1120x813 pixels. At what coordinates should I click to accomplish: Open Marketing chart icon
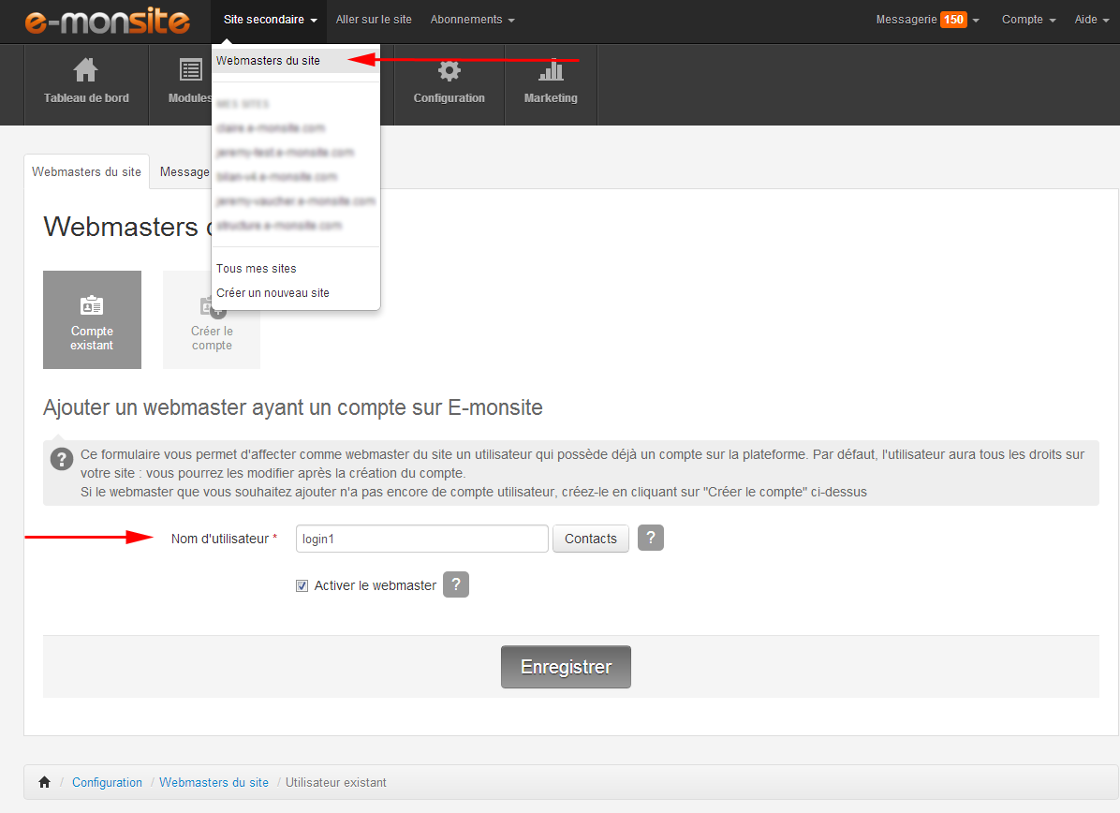(551, 70)
